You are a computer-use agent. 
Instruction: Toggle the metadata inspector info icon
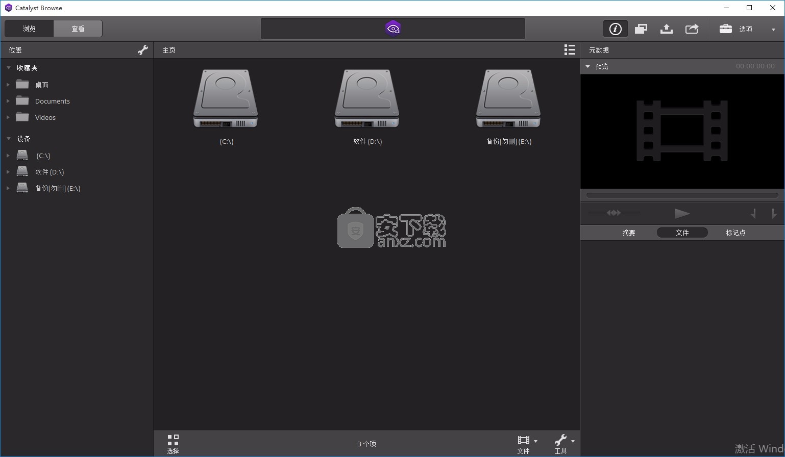(x=615, y=29)
